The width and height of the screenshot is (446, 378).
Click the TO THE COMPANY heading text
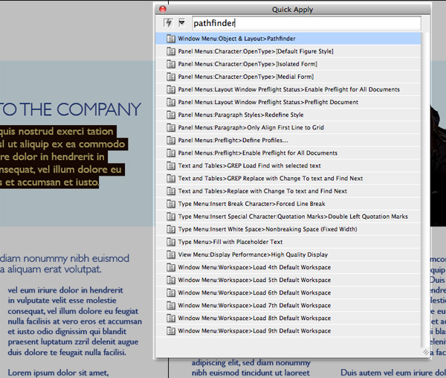coord(70,110)
